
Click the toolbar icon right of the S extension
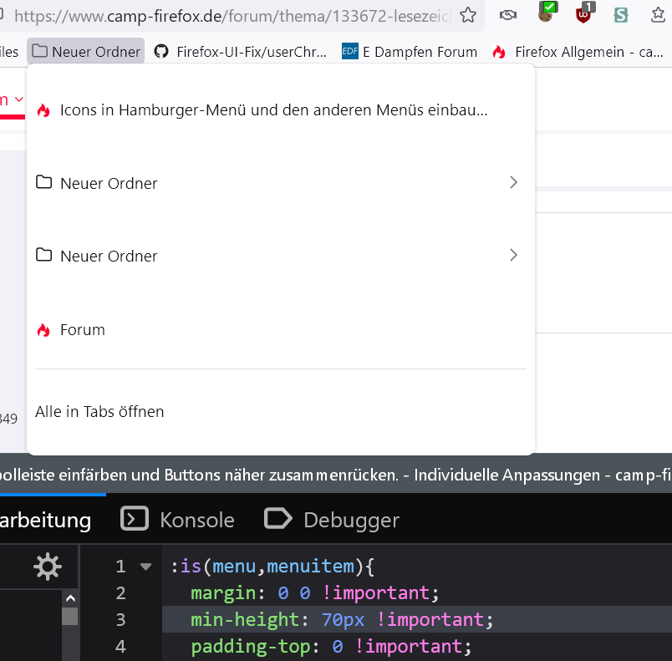pos(659,15)
